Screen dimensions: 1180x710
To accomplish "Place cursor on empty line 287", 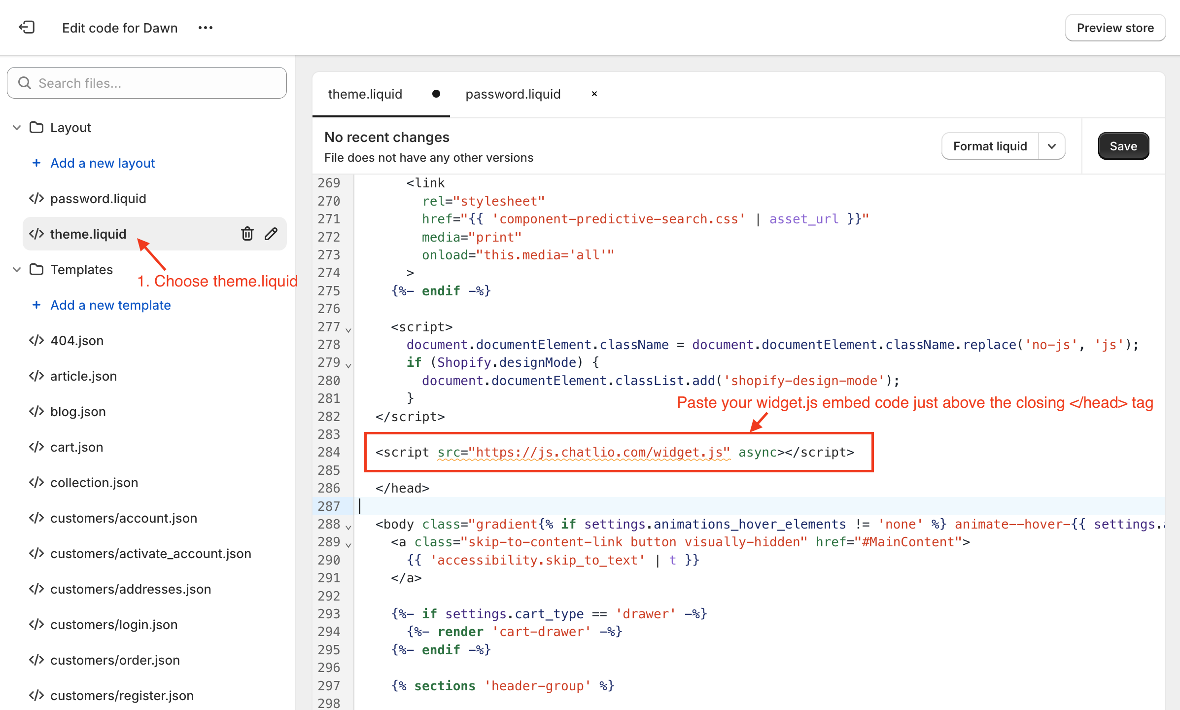I will [759, 506].
